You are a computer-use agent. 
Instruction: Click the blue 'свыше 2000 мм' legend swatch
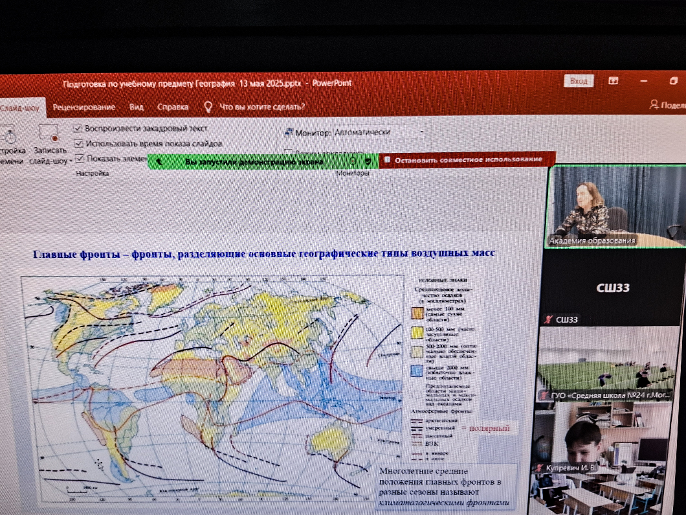click(417, 371)
